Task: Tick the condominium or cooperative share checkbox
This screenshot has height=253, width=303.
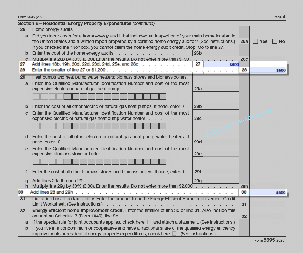Action: coord(174,234)
